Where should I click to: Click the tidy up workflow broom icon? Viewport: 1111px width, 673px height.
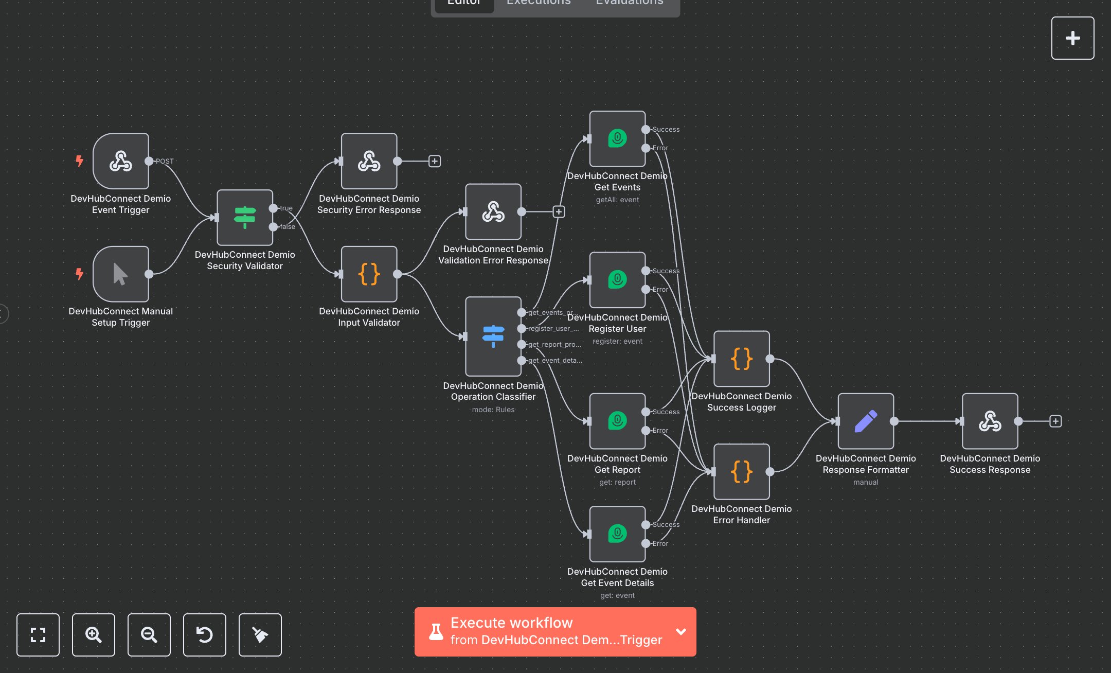(x=260, y=635)
